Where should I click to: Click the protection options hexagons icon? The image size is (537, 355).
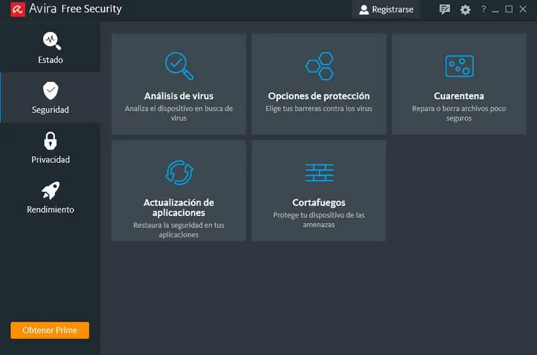tap(319, 66)
